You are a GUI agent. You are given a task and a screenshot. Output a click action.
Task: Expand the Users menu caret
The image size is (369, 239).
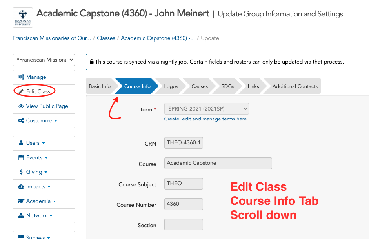click(44, 143)
